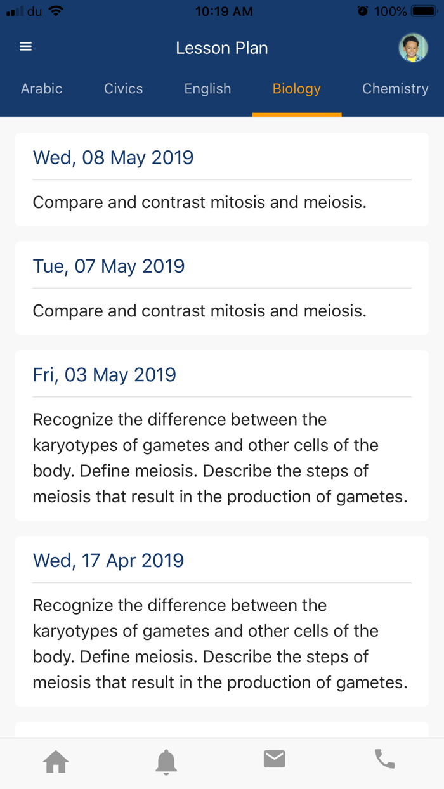The width and height of the screenshot is (444, 789).
Task: Switch to the Civics tab
Action: tap(124, 89)
